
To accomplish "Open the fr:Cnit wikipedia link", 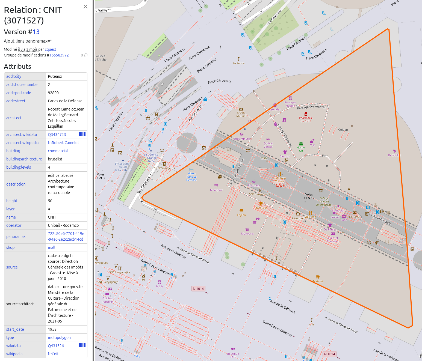I will tap(53, 354).
